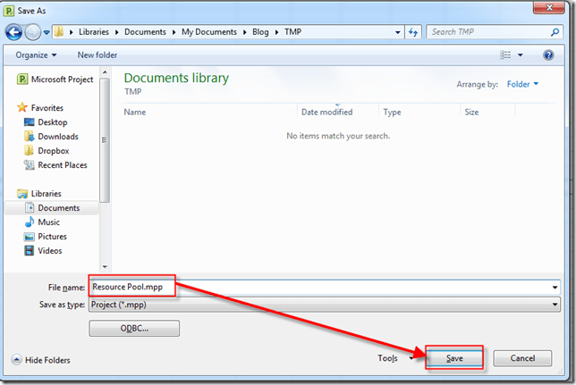Click the ODBC... button

[134, 329]
